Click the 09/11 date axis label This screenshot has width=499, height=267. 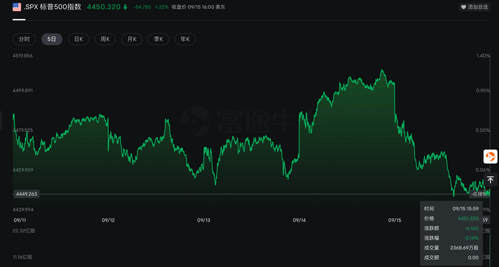[x=19, y=220]
